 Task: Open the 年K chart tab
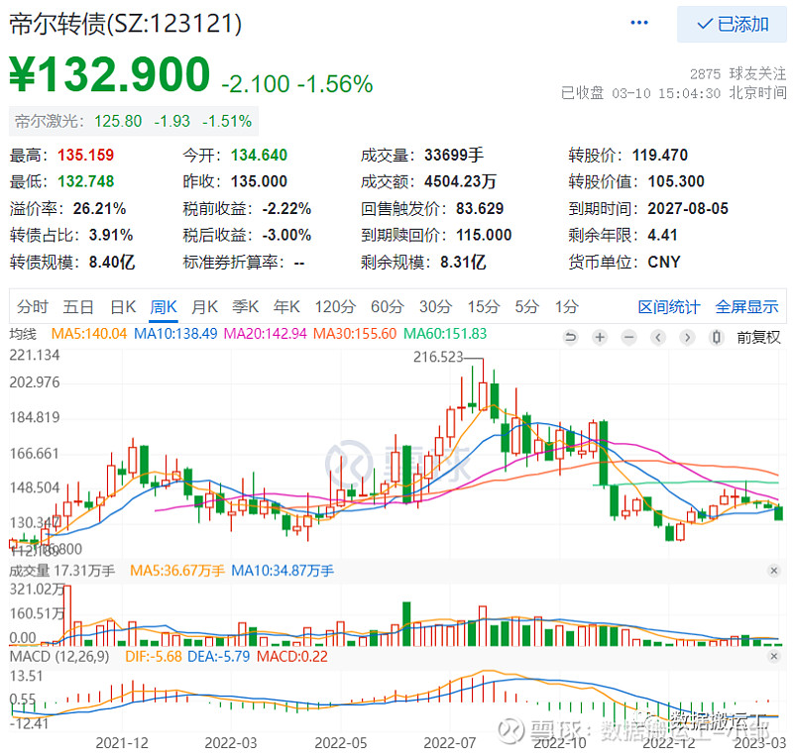(286, 306)
